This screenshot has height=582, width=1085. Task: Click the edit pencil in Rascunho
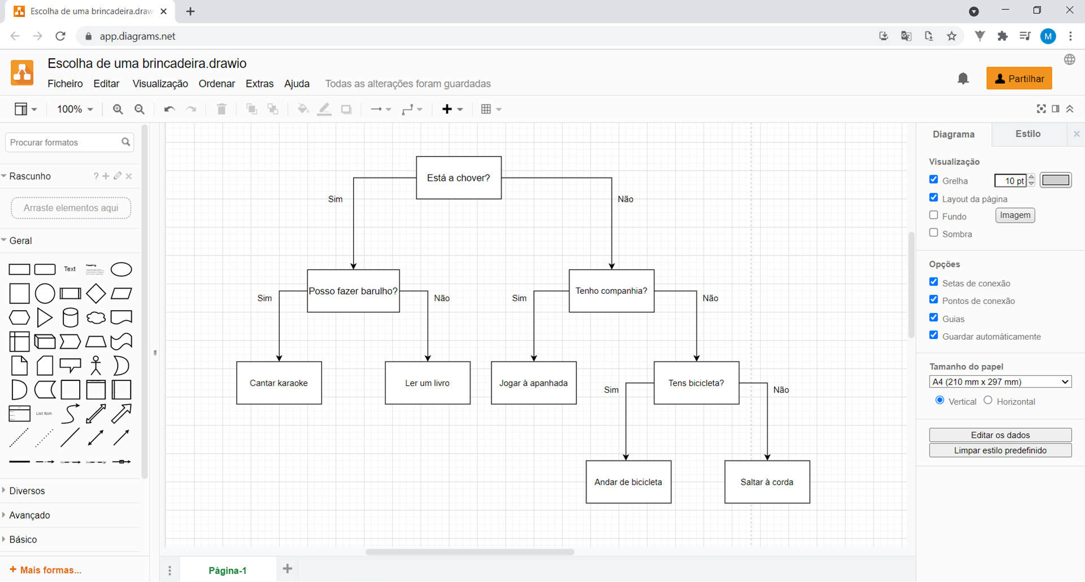[118, 176]
